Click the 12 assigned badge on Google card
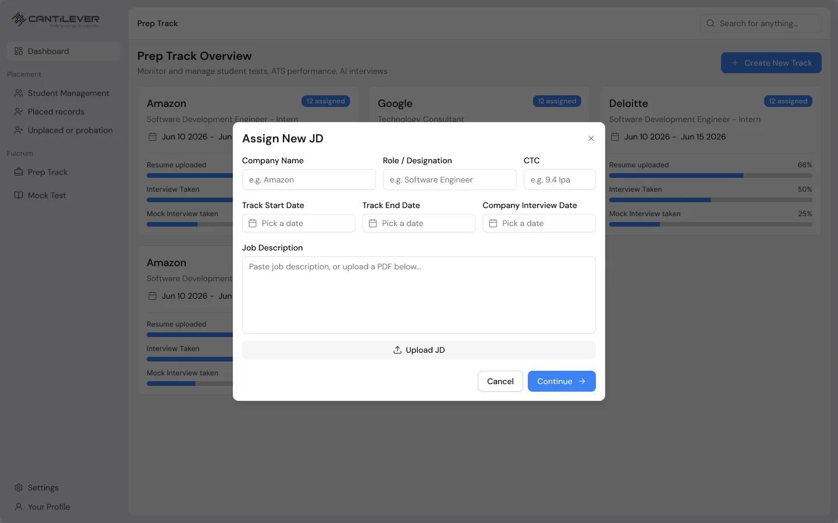 [x=557, y=101]
